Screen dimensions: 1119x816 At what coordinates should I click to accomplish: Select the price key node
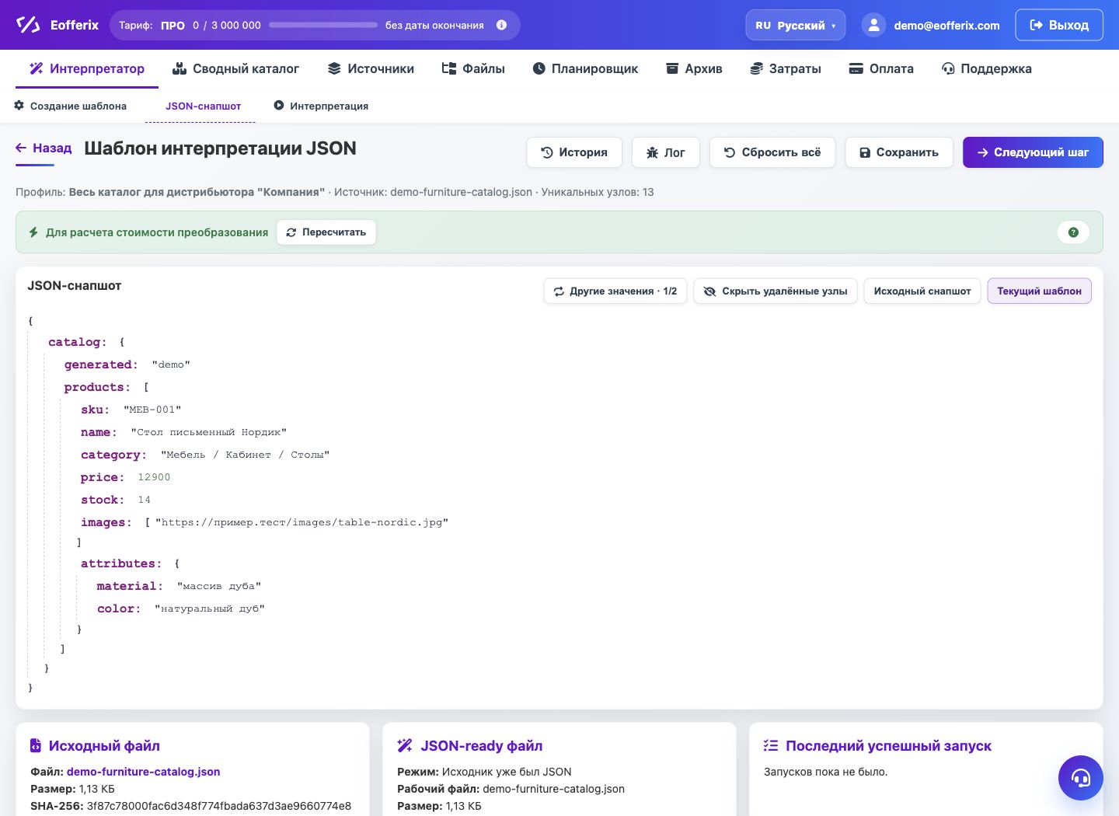[x=103, y=477]
